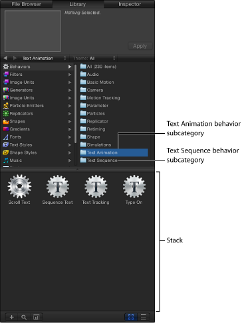Open the Theme: All pop-up menu
Screen dimensions: 244x323
pos(94,58)
